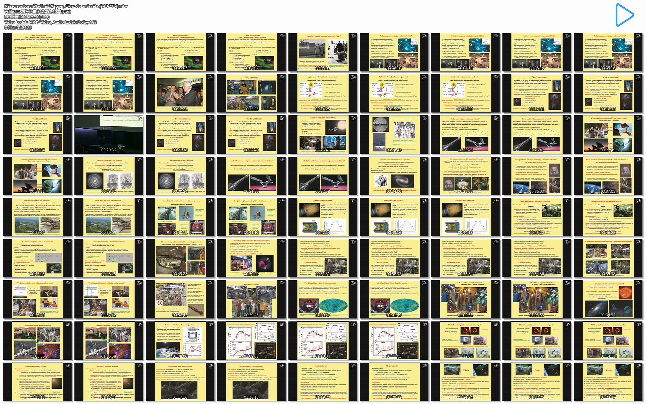Open the thumbnail at timestamp 00:34:00
The height and width of the screenshot is (404, 646).
pos(394,176)
